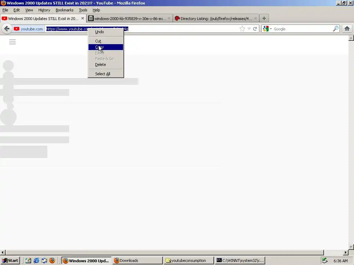Choose Cut in the context menu
Viewport: 354px width, 265px height.
point(106,41)
